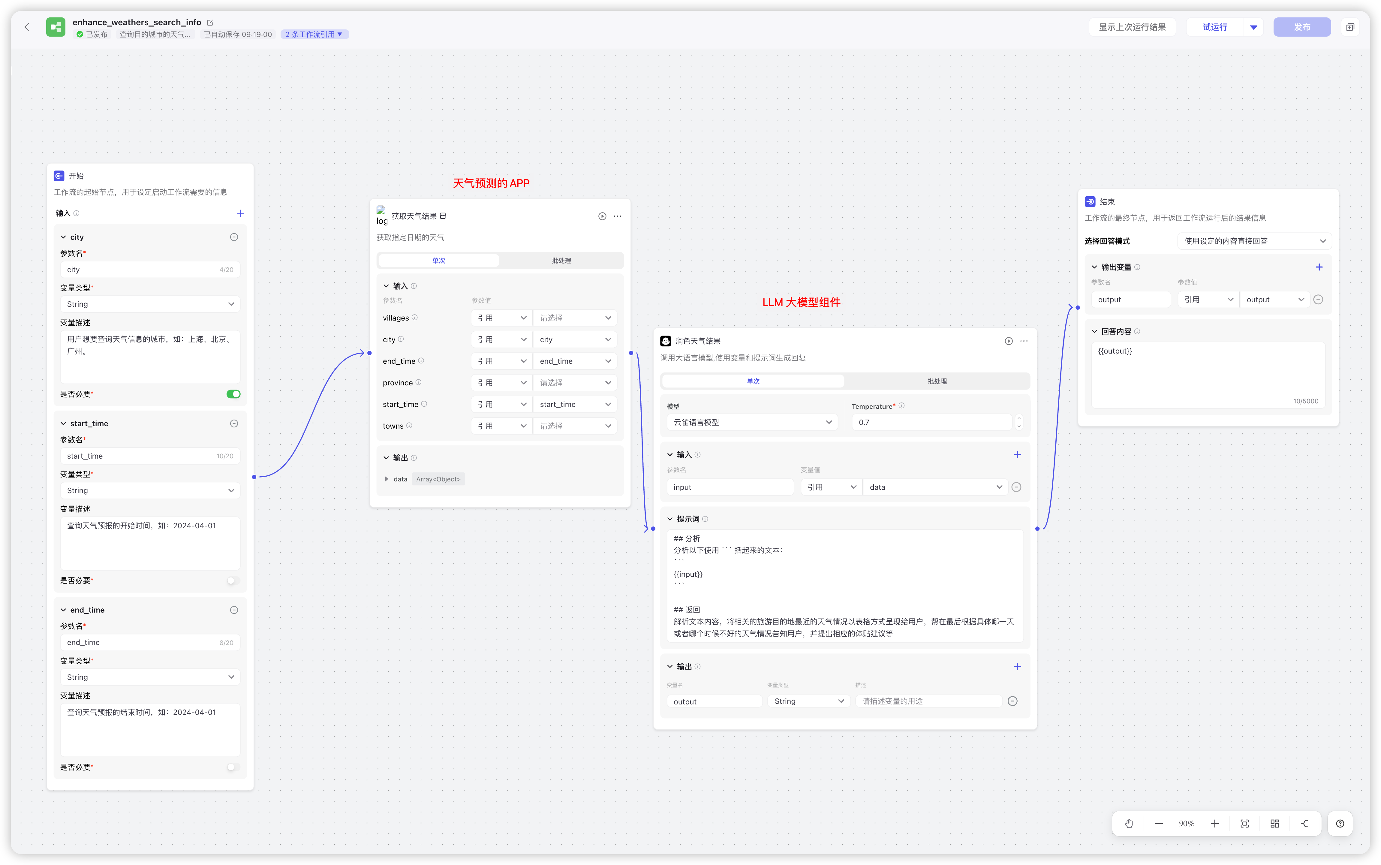The height and width of the screenshot is (865, 1381).
Task: Open the 90% zoom level indicator
Action: 1187,824
